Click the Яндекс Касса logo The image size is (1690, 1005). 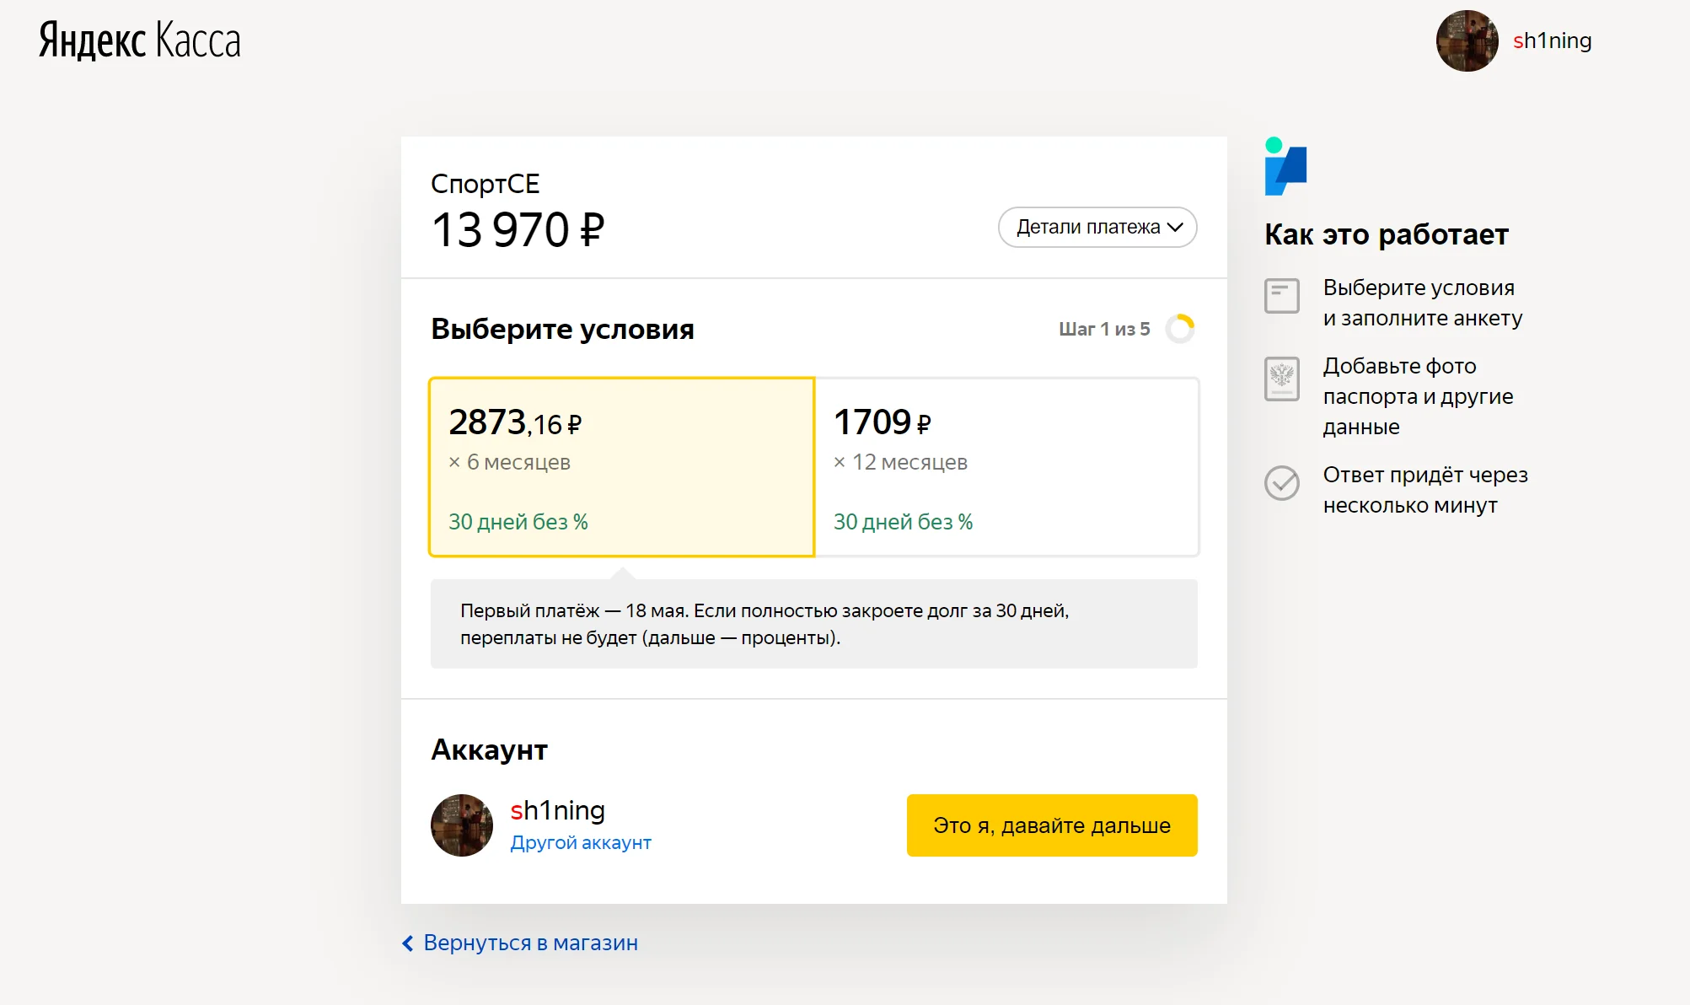point(140,40)
